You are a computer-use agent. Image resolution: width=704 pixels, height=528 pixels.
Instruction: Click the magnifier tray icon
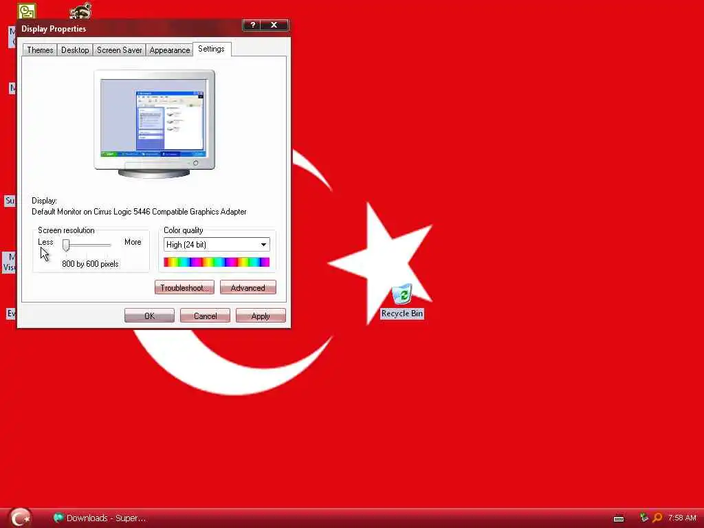pos(657,518)
